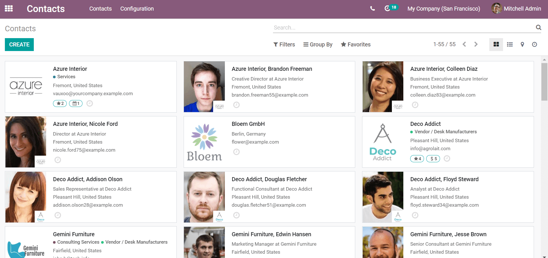Open Gemini Furniture company card

pyautogui.click(x=91, y=242)
